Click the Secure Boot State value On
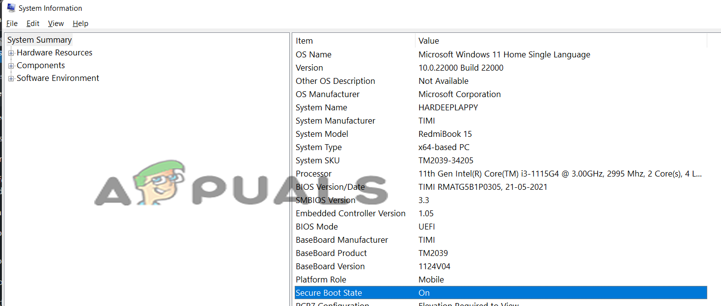The width and height of the screenshot is (721, 306). click(x=424, y=293)
